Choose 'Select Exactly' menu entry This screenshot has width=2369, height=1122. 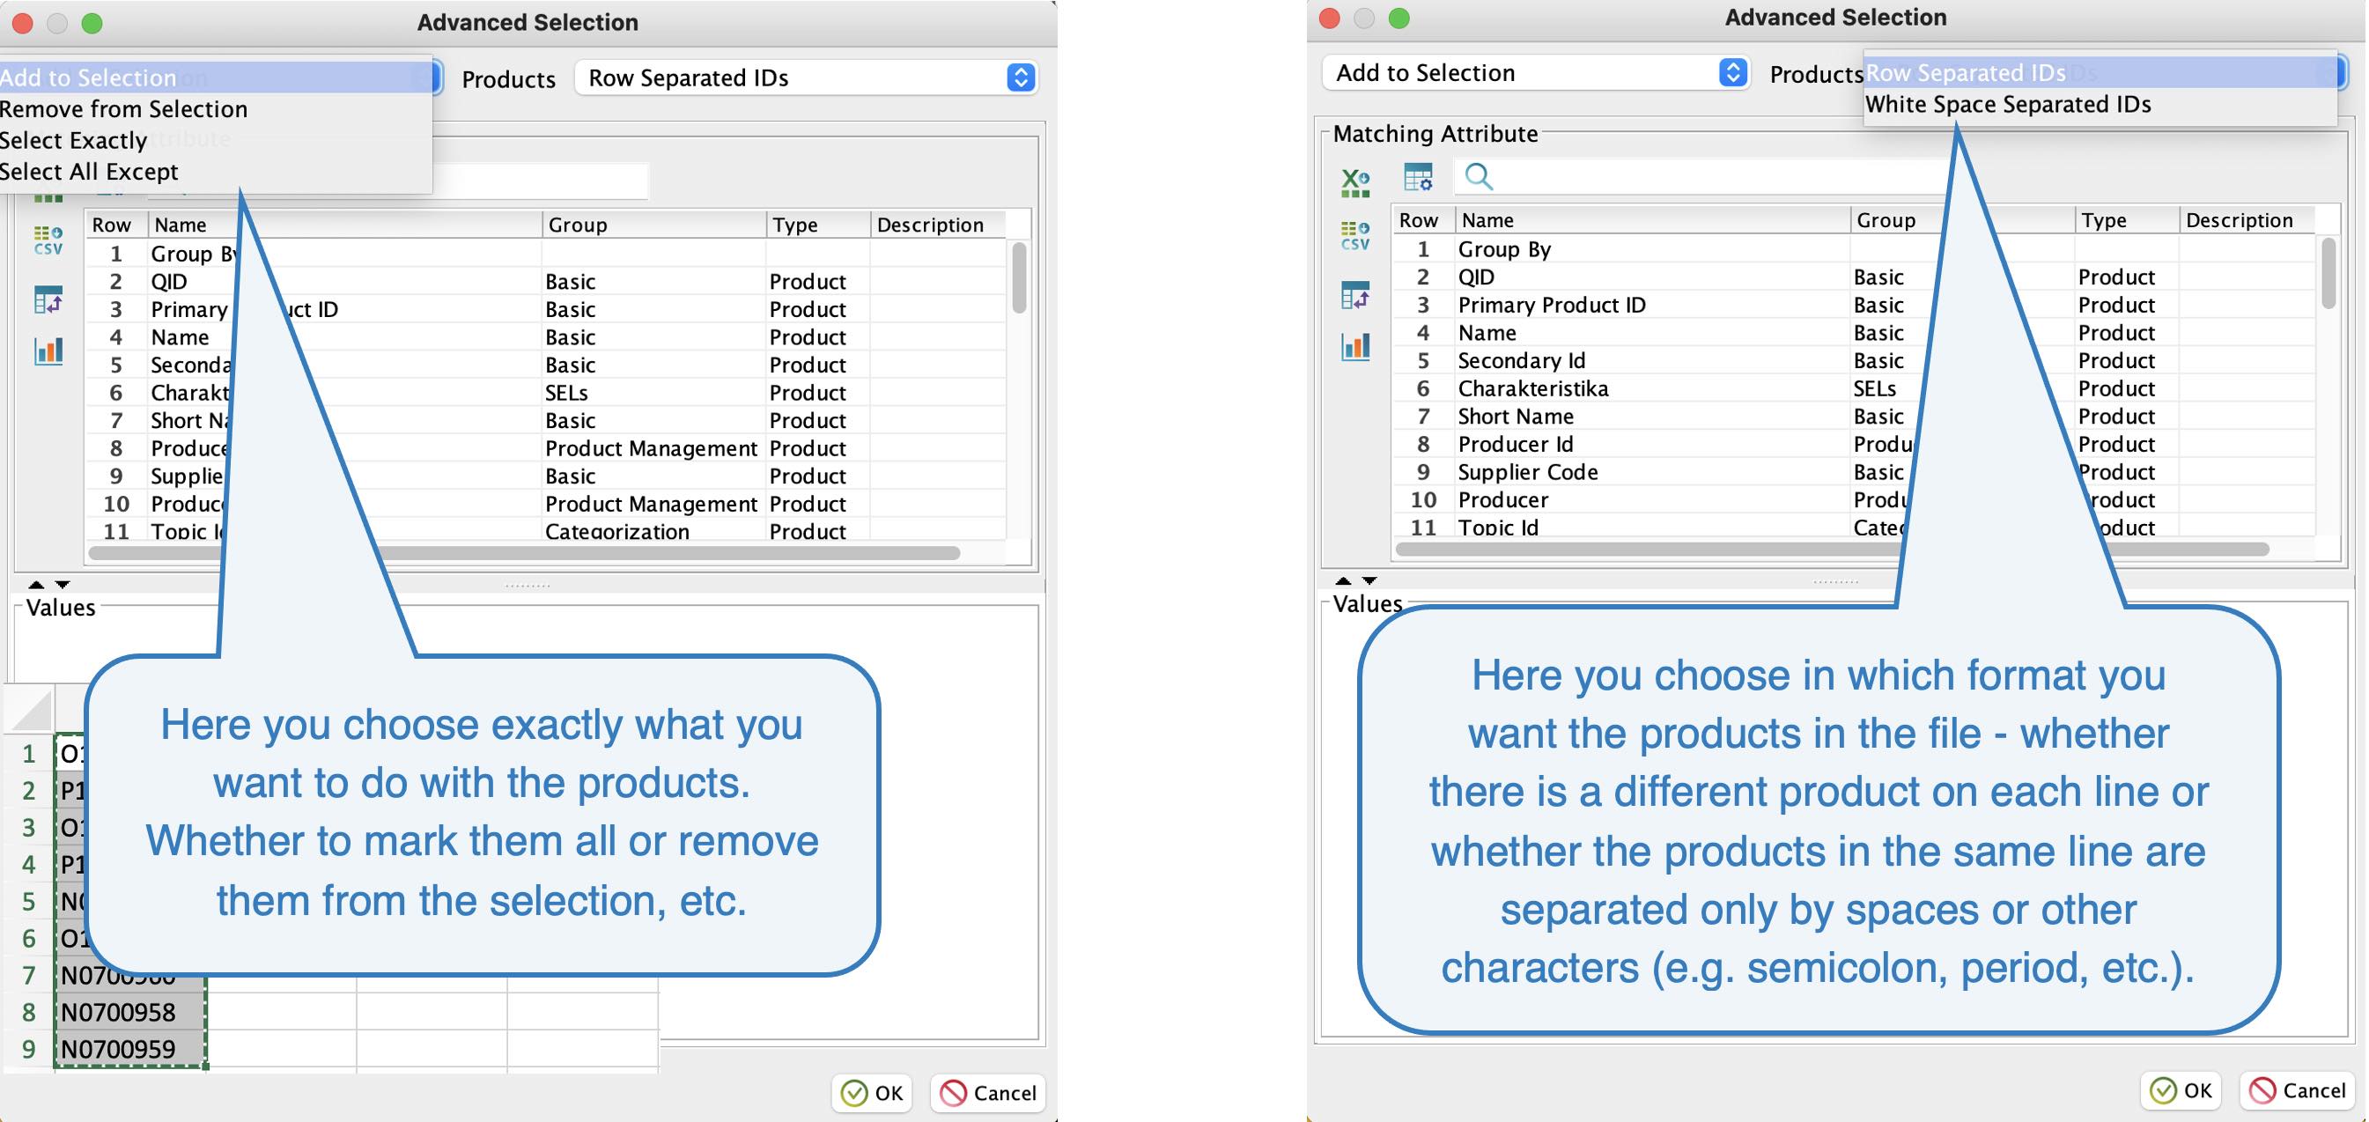point(216,140)
